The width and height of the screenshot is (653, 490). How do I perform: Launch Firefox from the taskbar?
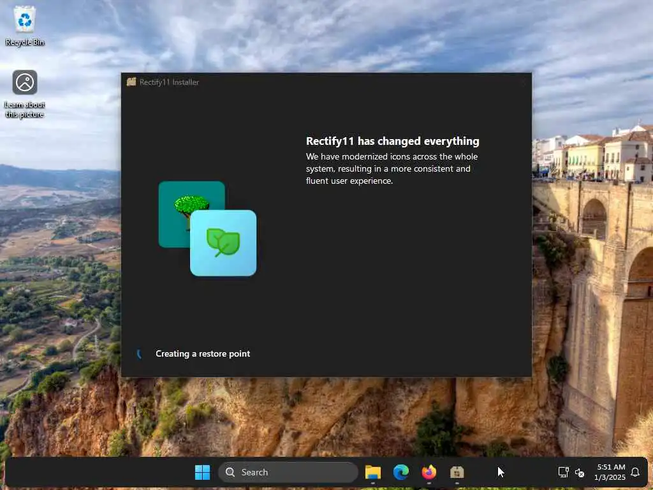tap(429, 472)
